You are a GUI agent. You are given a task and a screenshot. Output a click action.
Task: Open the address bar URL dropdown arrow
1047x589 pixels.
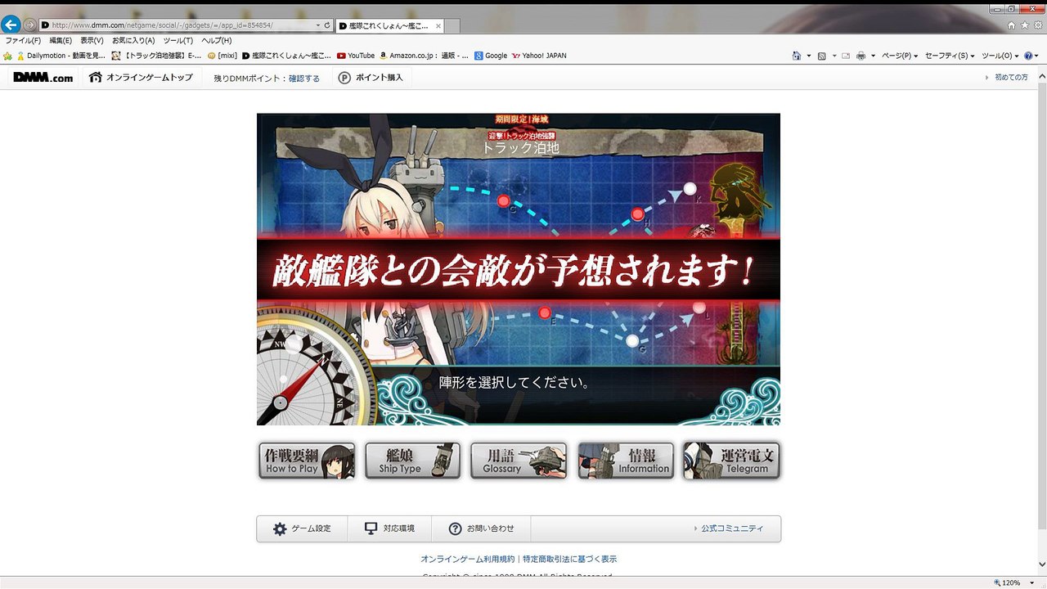pos(318,25)
